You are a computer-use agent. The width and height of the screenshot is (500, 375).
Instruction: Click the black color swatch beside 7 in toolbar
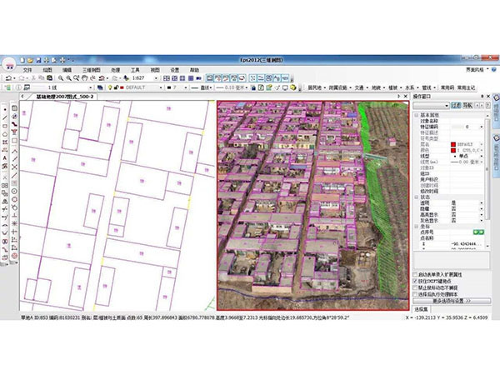click(169, 87)
